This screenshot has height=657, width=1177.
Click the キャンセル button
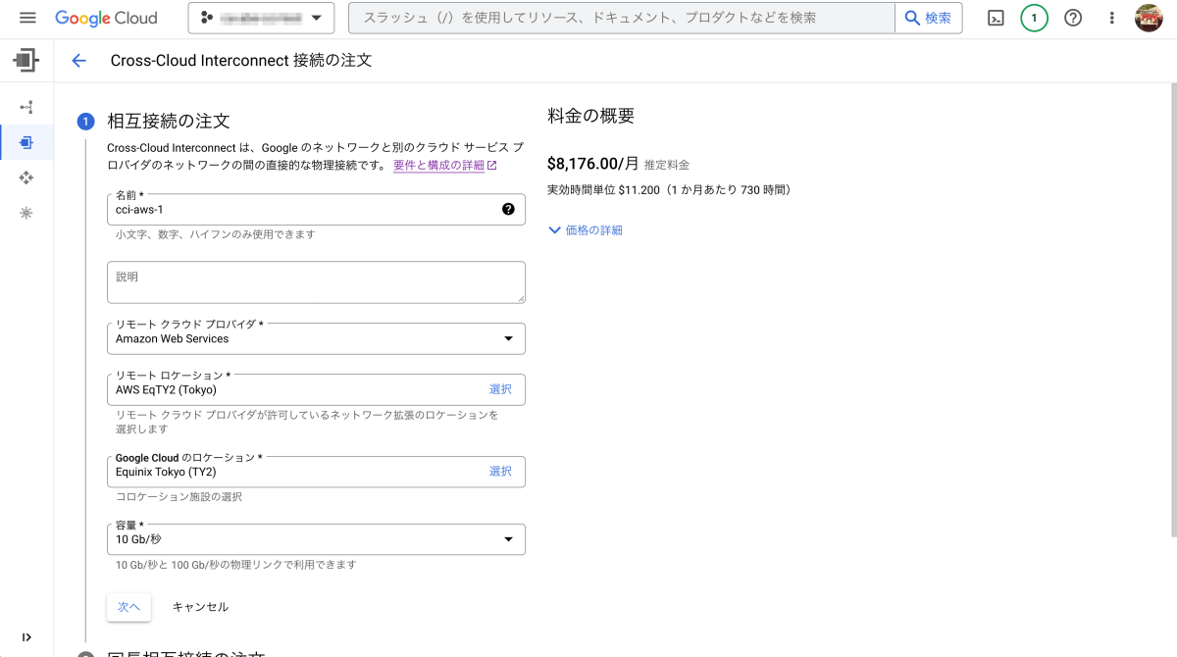pos(200,607)
